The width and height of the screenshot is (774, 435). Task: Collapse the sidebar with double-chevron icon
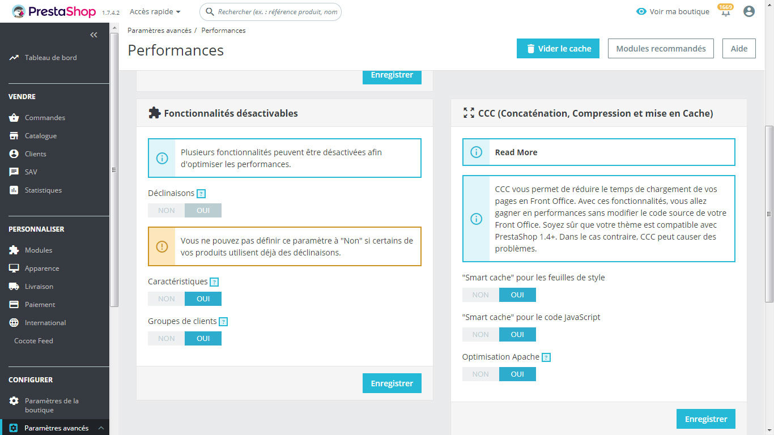pyautogui.click(x=94, y=35)
